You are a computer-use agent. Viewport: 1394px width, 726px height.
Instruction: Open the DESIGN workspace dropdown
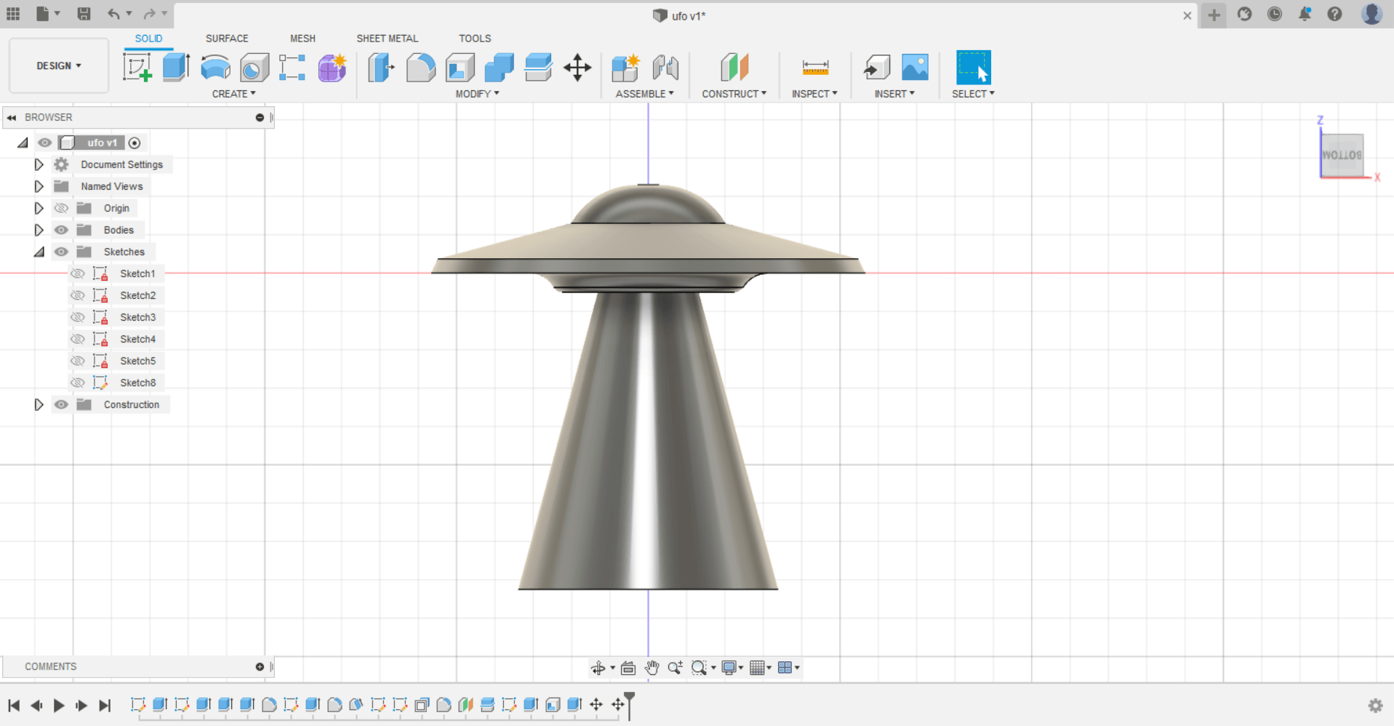(x=59, y=65)
